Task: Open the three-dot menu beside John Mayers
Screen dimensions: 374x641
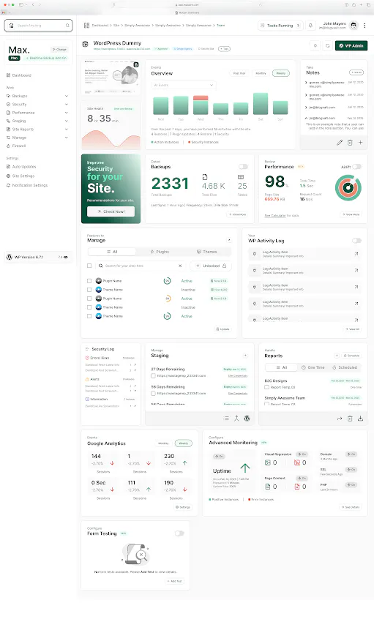Action: (364, 26)
